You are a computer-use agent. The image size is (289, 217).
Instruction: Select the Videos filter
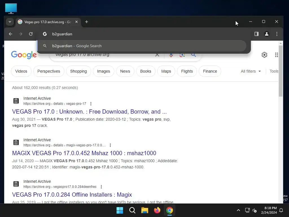click(21, 71)
